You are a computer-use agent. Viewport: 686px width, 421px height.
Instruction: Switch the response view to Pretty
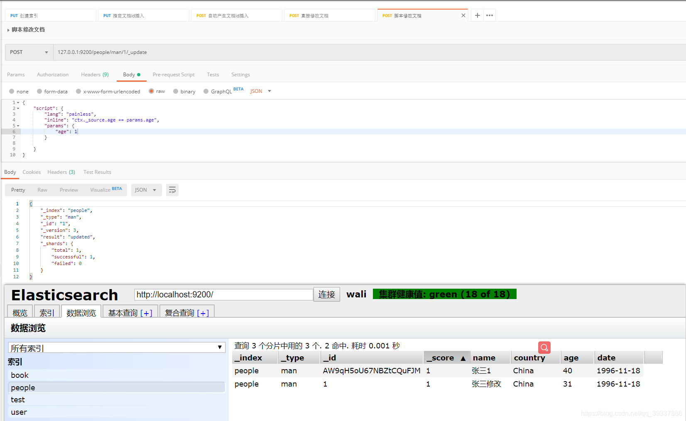click(x=18, y=190)
